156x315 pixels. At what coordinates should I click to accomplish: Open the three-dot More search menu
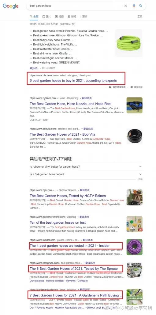click(x=84, y=17)
